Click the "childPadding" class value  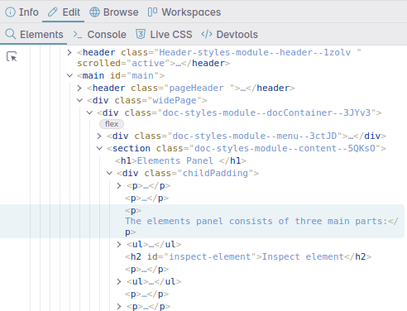[215, 173]
